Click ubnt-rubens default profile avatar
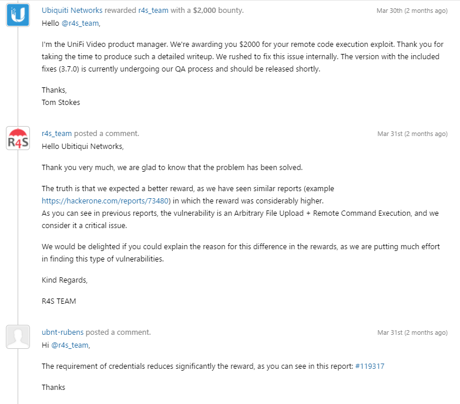The width and height of the screenshot is (460, 404). 18,337
